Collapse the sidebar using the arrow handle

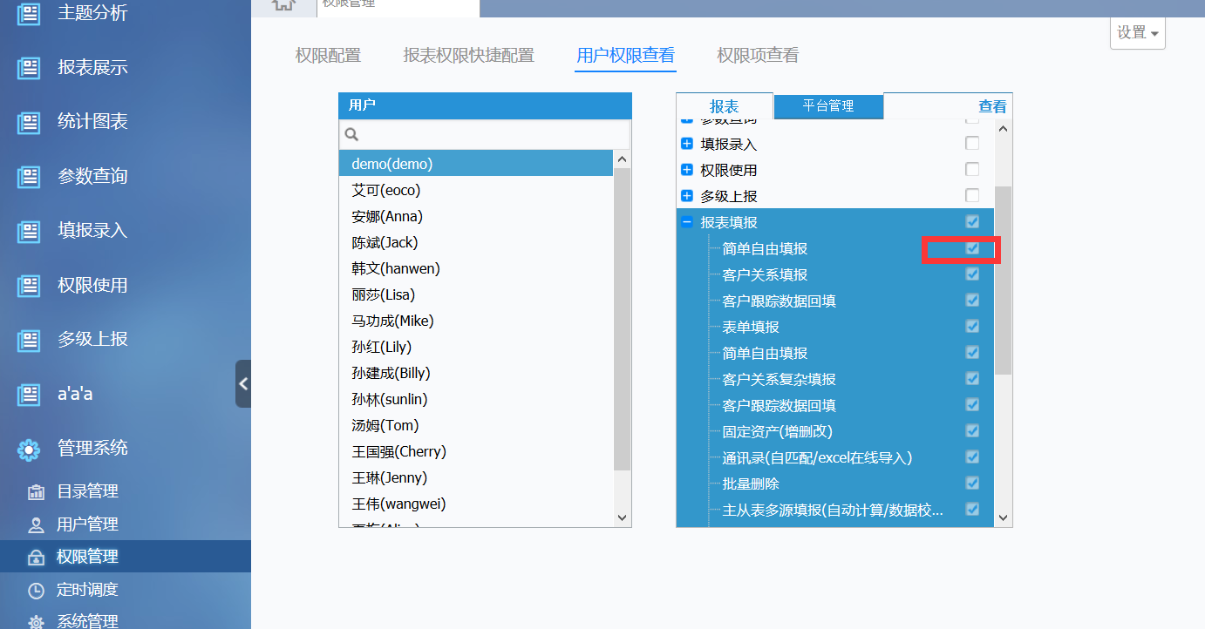tap(243, 383)
